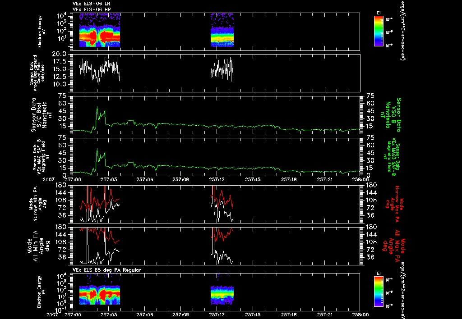The width and height of the screenshot is (462, 319).
Task: Click the red 'Narrow Max PA Angle' label
Action: (395, 203)
